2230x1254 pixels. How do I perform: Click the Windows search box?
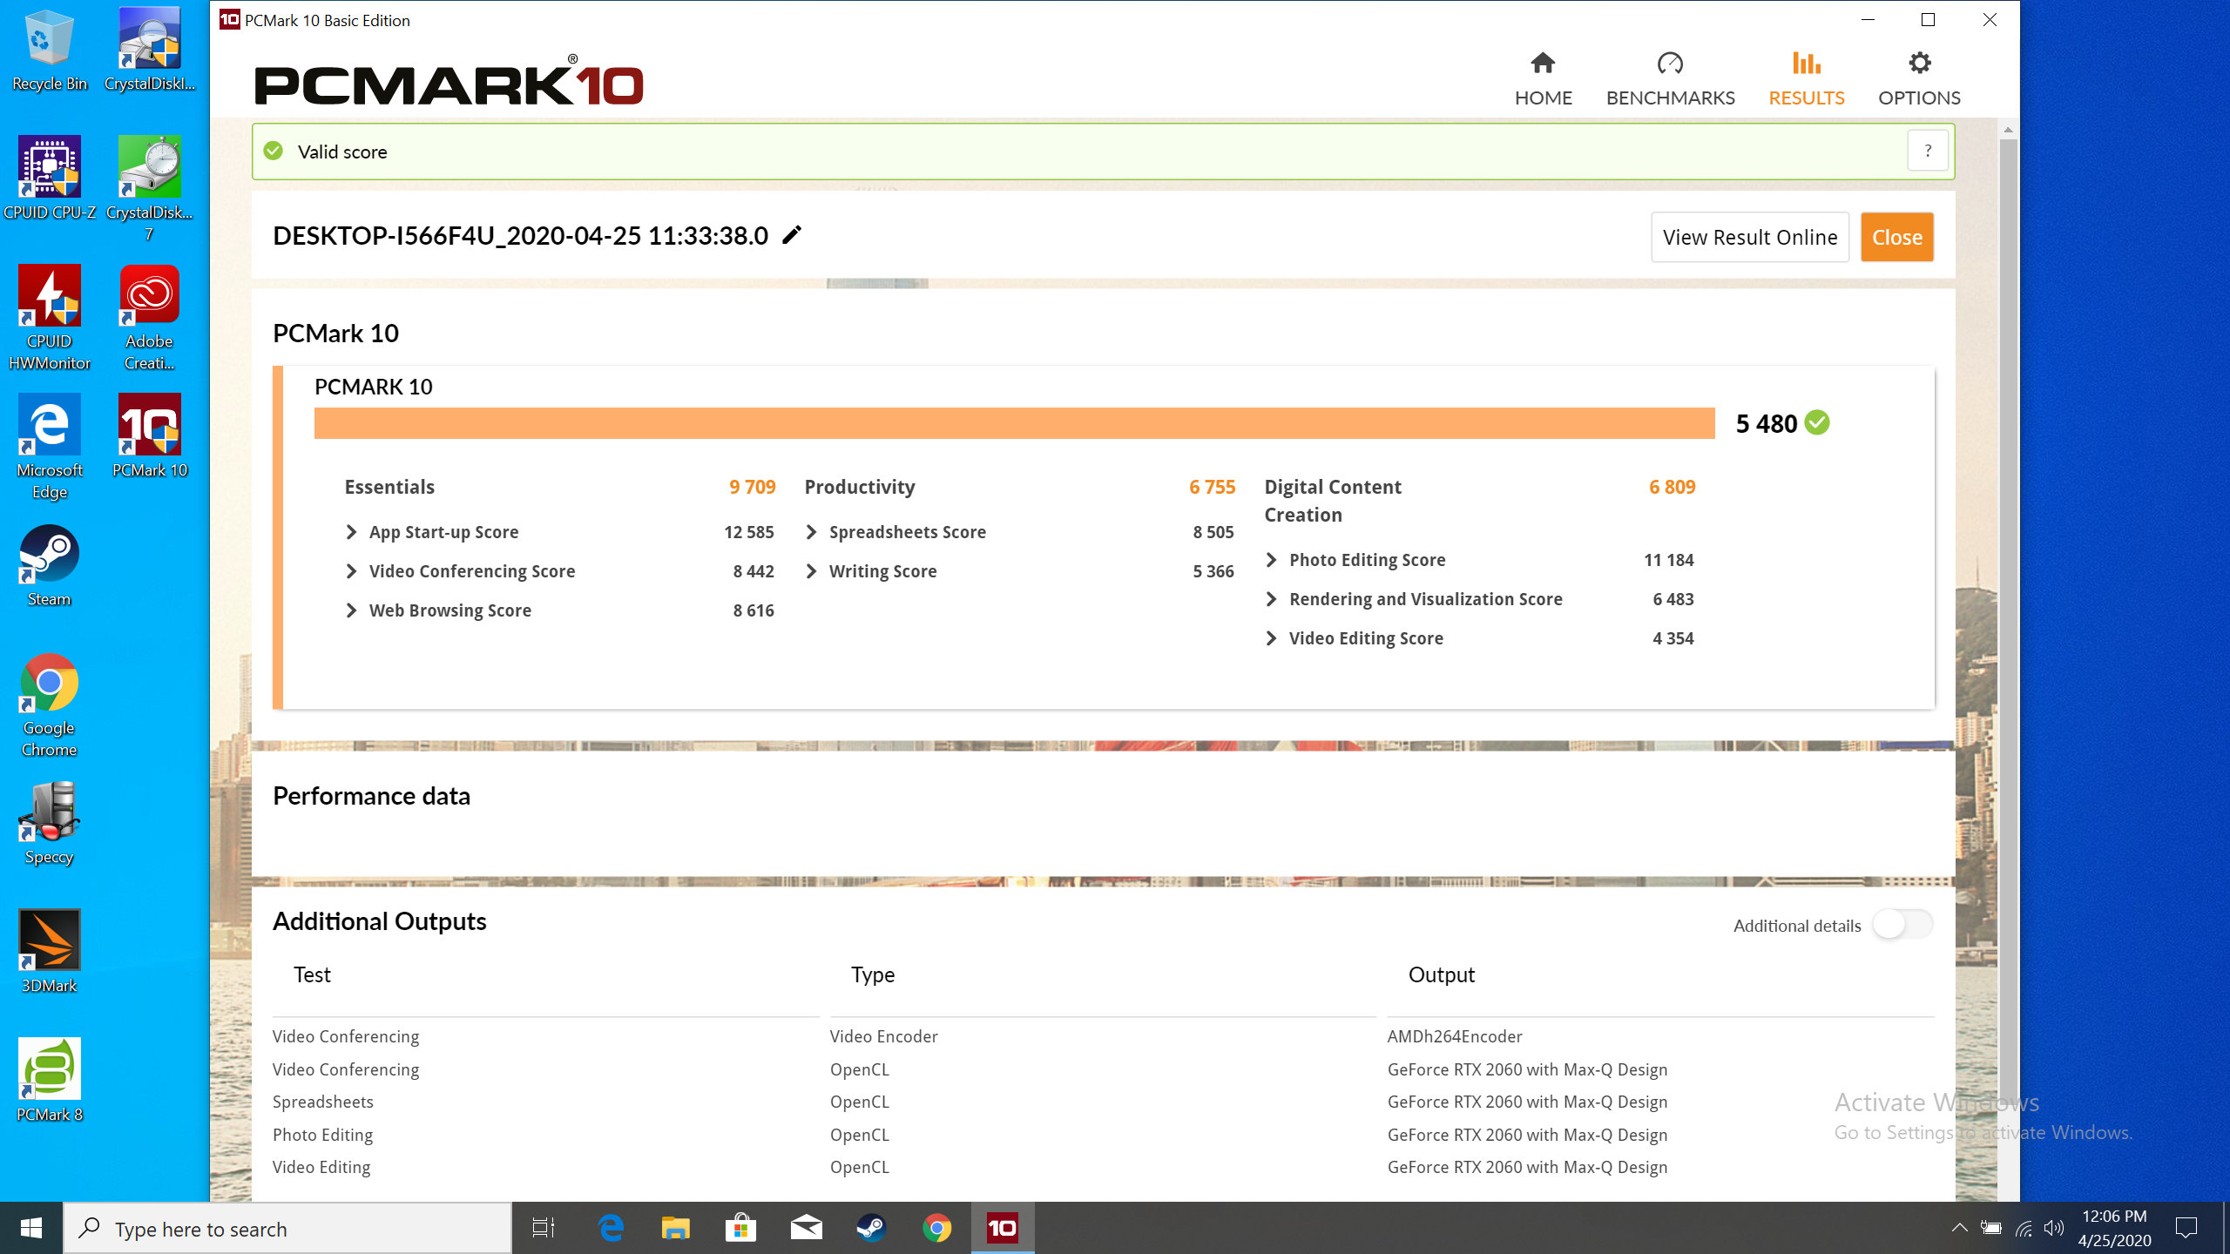[287, 1229]
